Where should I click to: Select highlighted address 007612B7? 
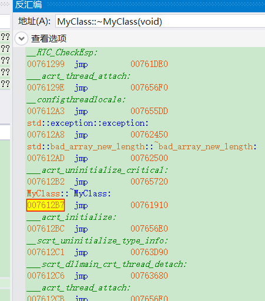click(46, 205)
